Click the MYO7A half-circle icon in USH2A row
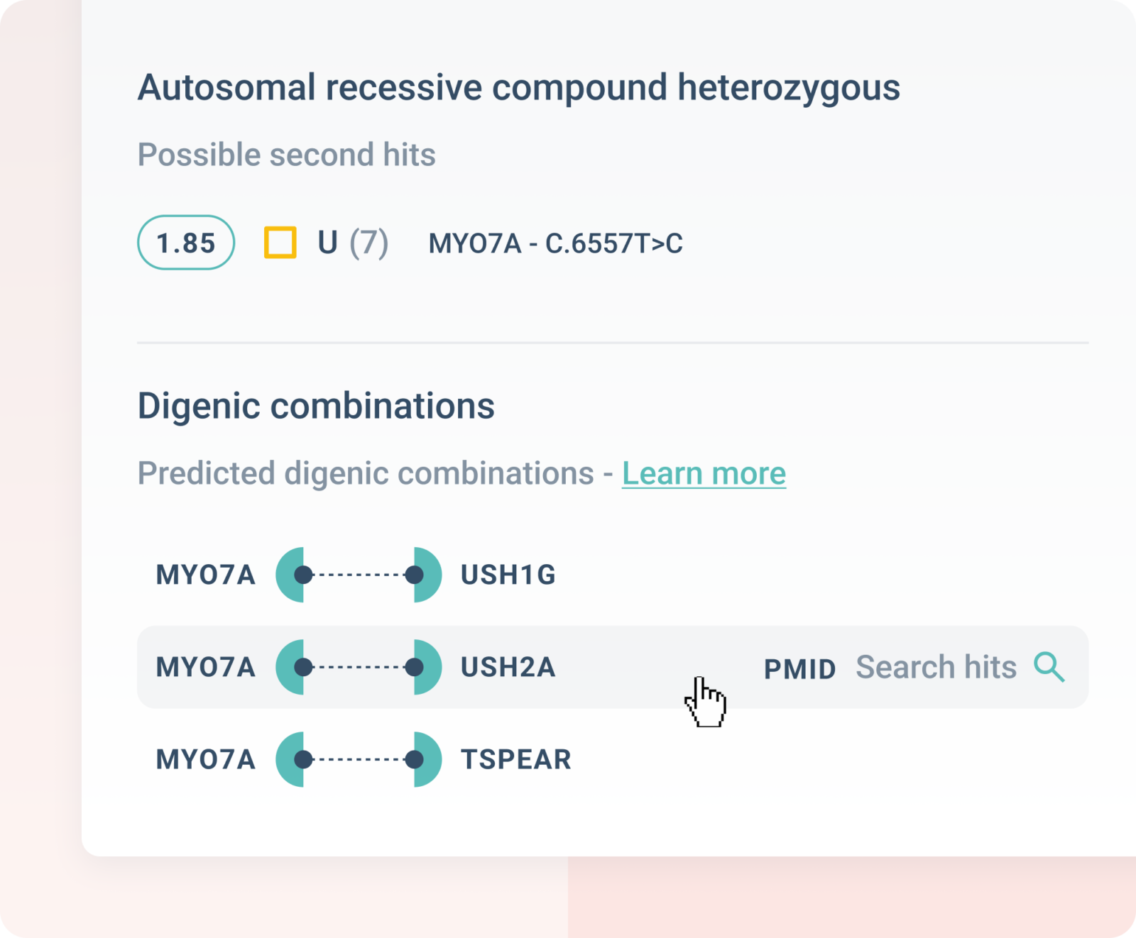The image size is (1136, 938). pos(290,667)
